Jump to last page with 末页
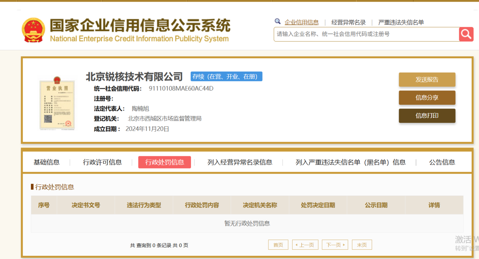Viewport: 479px width, 259px height. click(x=362, y=245)
